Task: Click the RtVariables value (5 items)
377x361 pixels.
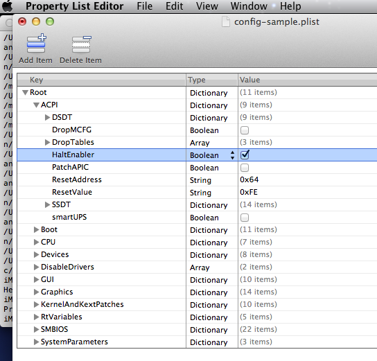Action: click(256, 317)
